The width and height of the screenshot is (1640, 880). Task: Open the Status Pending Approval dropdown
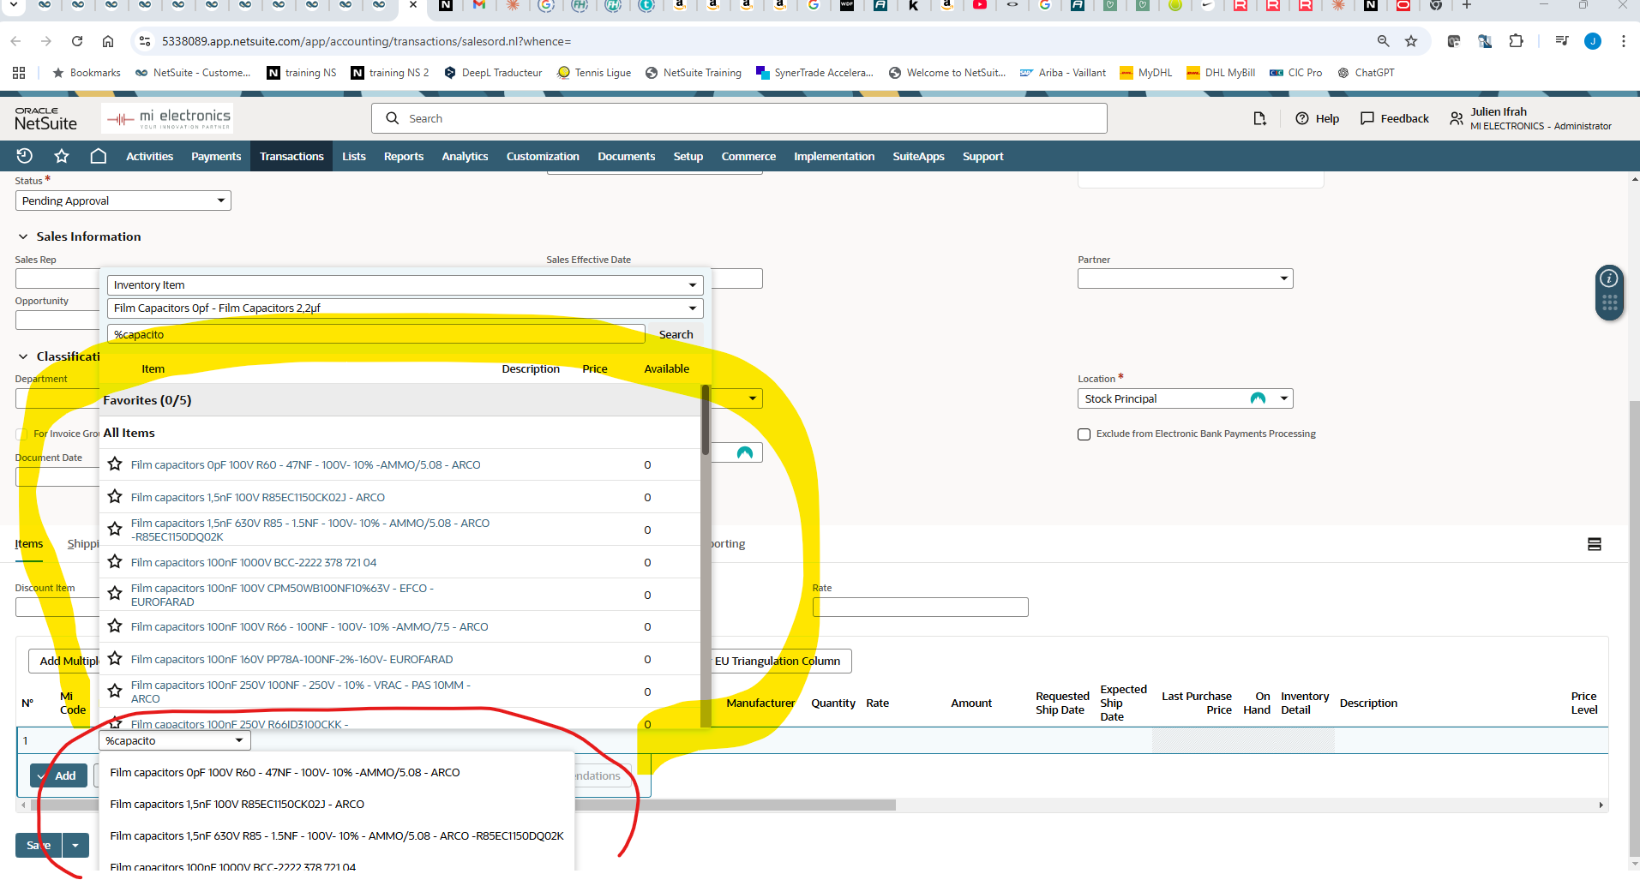coord(123,201)
